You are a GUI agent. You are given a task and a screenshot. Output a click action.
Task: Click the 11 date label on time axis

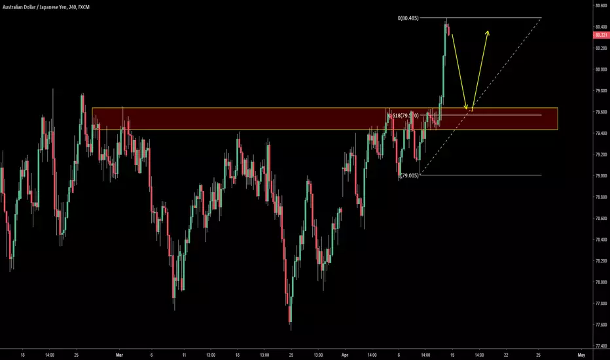[184, 355]
